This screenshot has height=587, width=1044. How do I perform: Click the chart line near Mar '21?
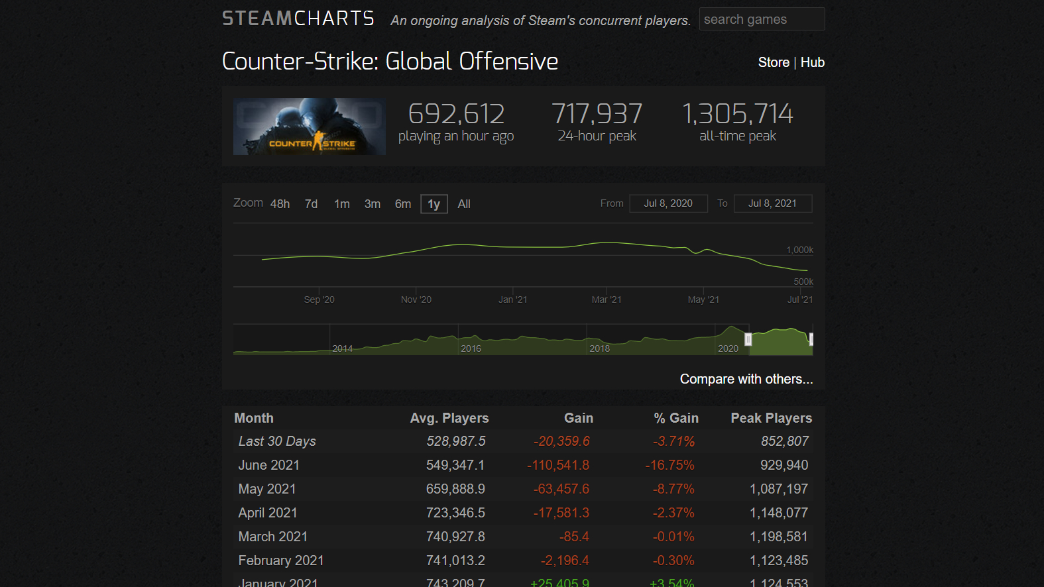point(607,242)
